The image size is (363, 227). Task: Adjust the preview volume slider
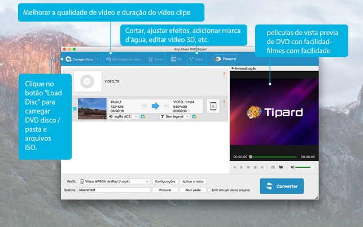coord(304,167)
